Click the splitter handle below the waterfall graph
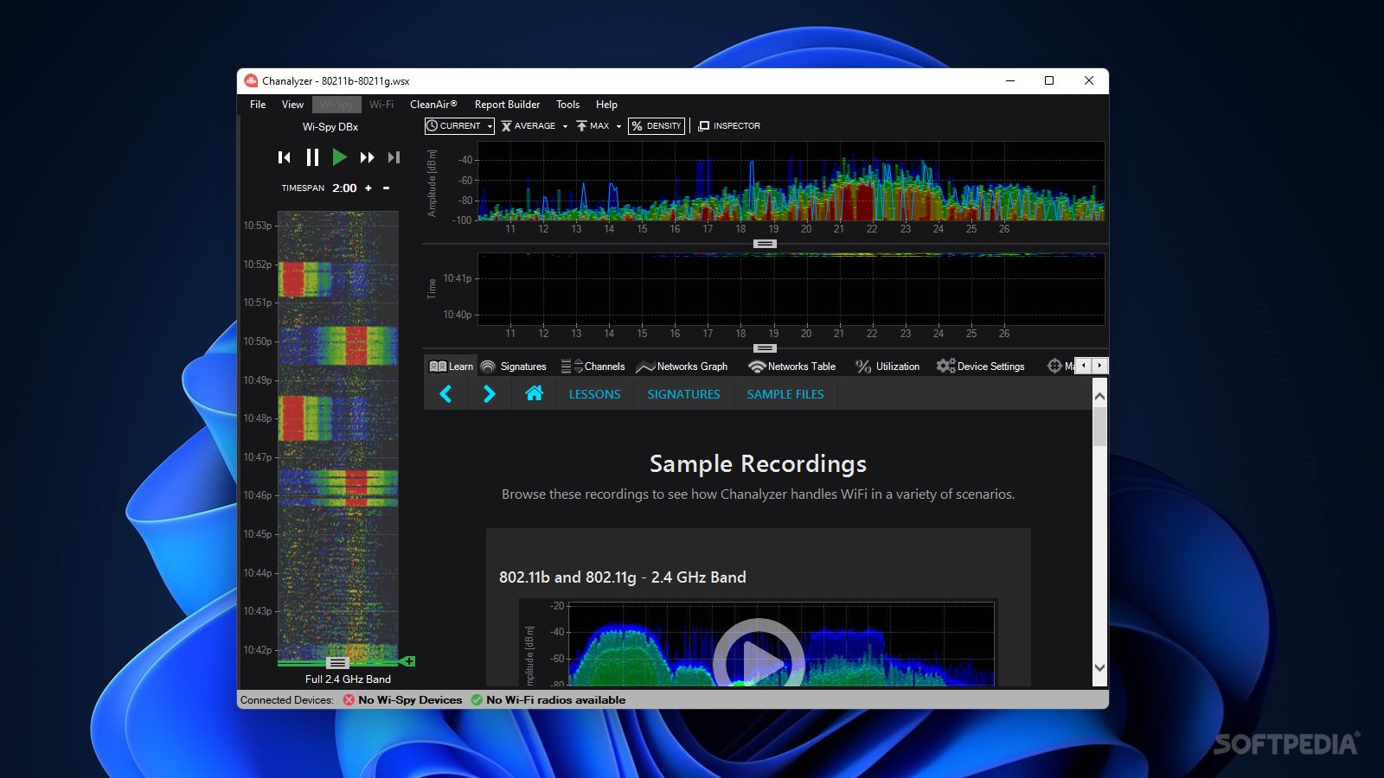 [765, 348]
